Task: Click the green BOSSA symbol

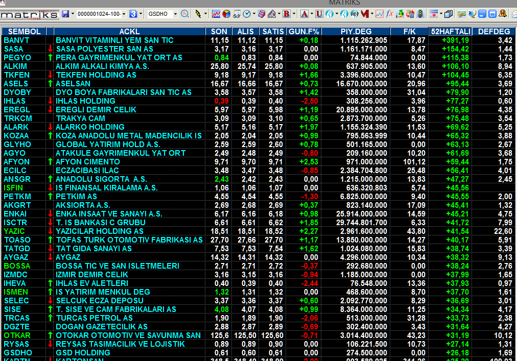Action: [17, 266]
